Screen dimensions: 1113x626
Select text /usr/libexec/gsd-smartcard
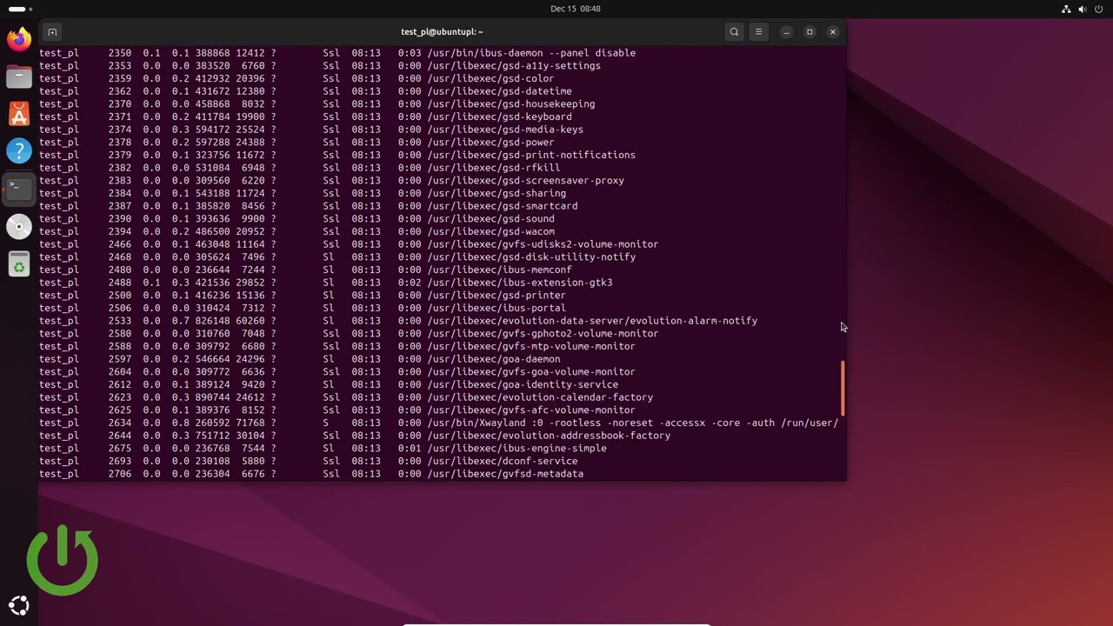tap(503, 206)
